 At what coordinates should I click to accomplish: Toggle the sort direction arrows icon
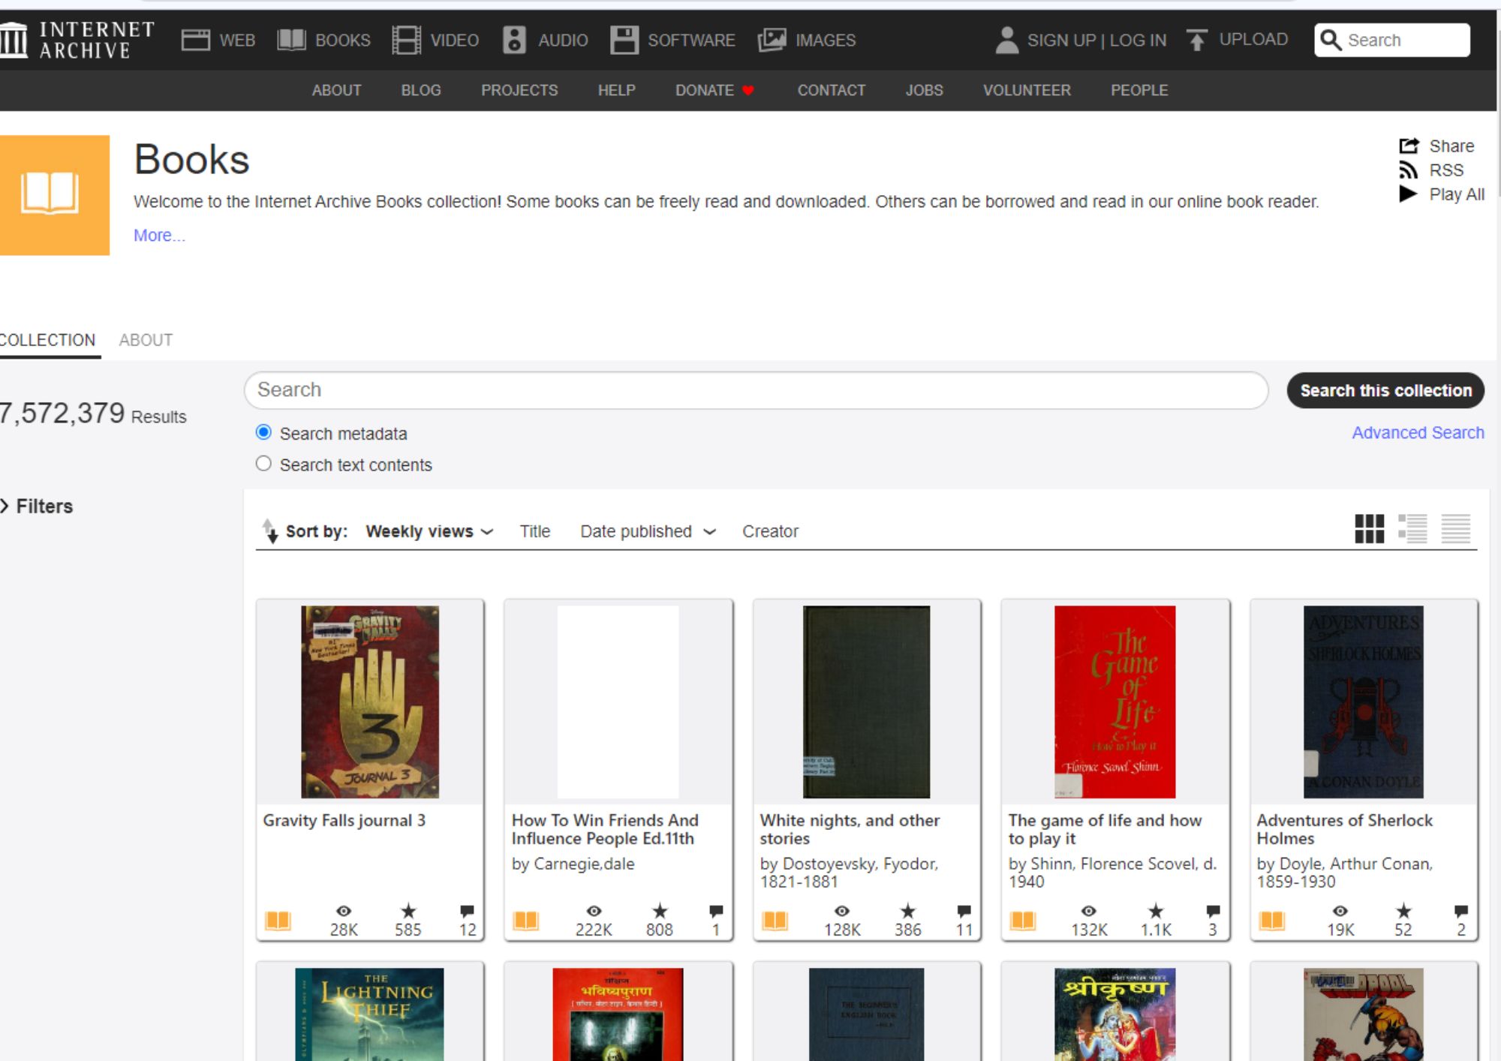pyautogui.click(x=269, y=530)
